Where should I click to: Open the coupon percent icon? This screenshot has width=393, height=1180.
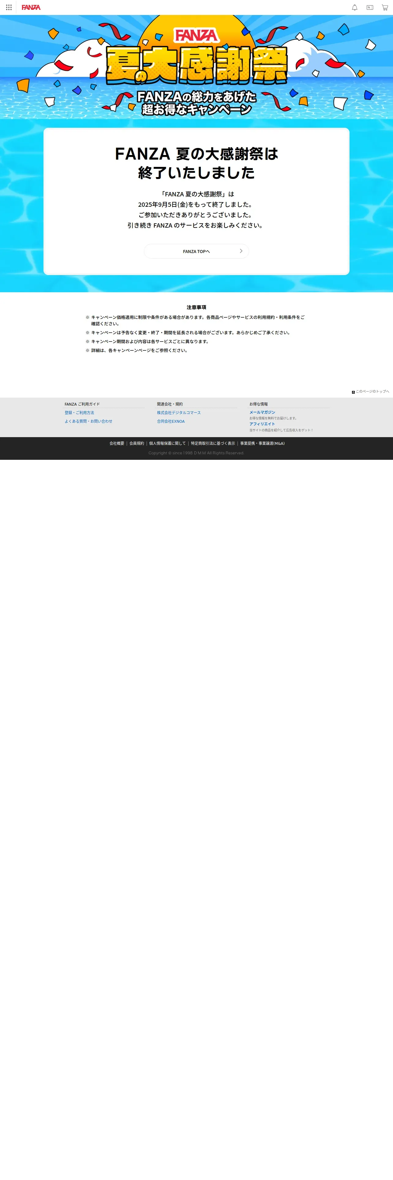[370, 7]
